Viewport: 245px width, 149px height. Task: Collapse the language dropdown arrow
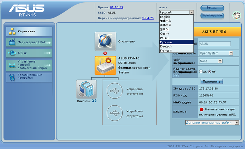(x=192, y=12)
